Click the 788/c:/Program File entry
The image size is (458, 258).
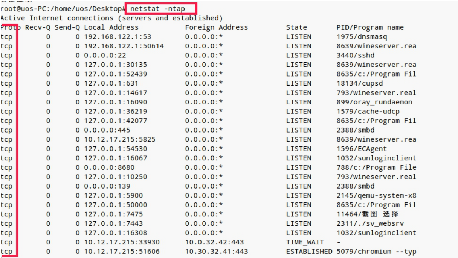(x=376, y=167)
